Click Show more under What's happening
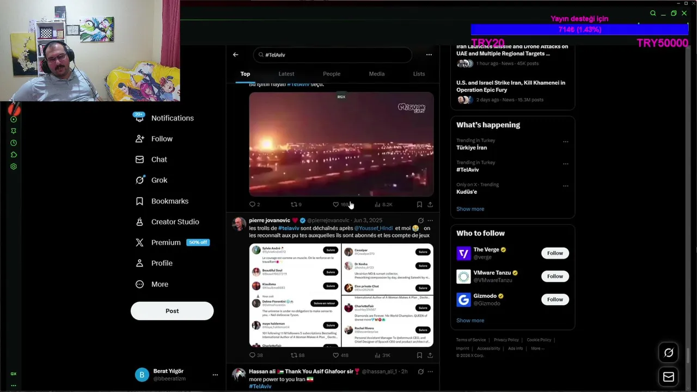The width and height of the screenshot is (697, 392). [x=470, y=209]
